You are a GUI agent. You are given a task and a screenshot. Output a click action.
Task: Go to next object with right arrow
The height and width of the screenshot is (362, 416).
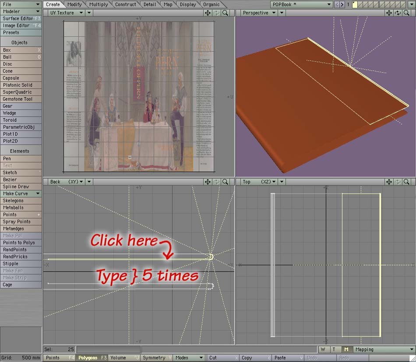(342, 4)
